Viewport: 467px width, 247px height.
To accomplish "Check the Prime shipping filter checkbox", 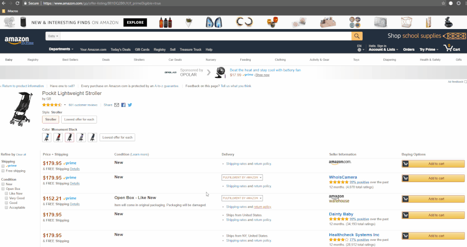I will 3,166.
